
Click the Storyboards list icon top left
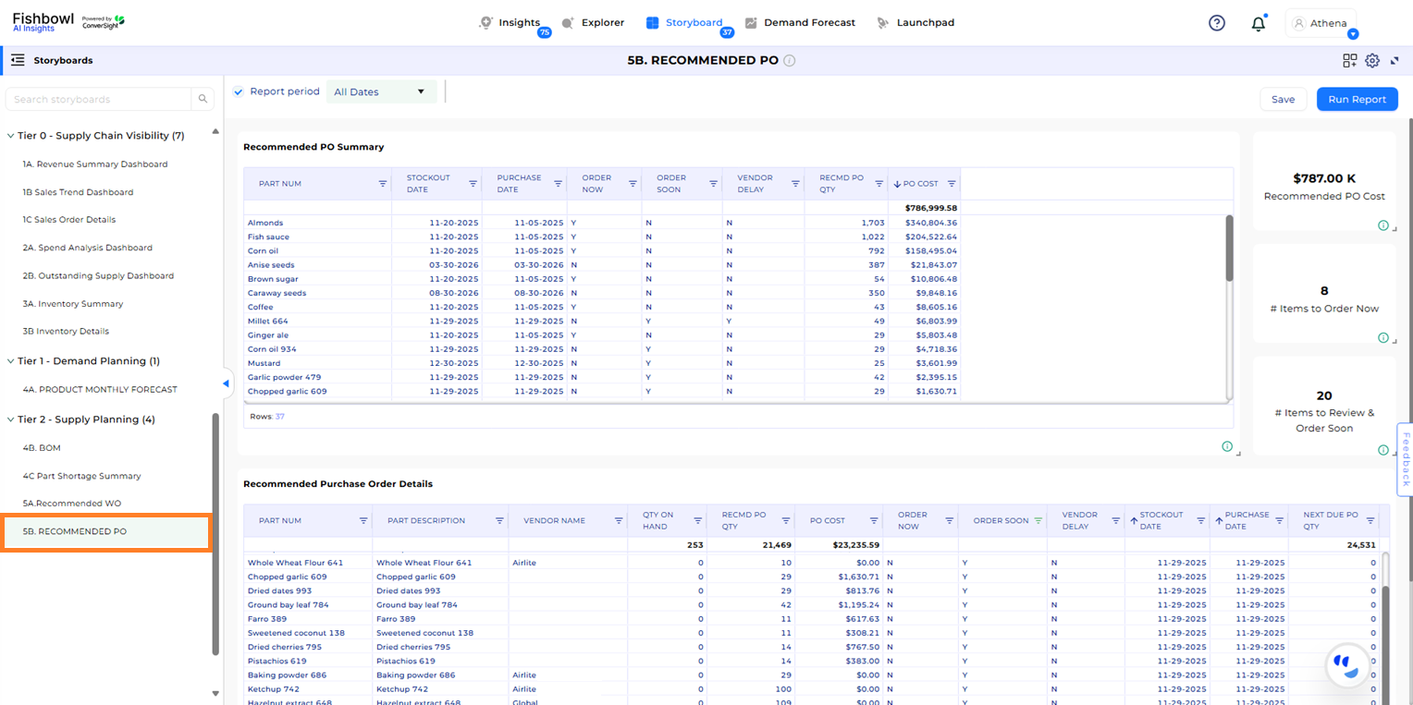pyautogui.click(x=18, y=59)
